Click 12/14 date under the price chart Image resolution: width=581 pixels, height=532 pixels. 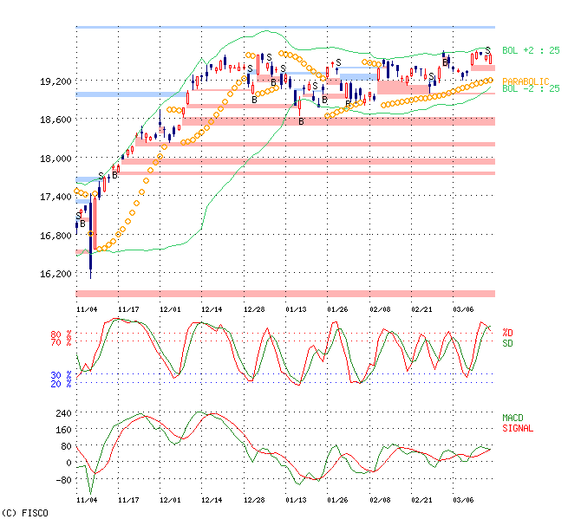[212, 308]
